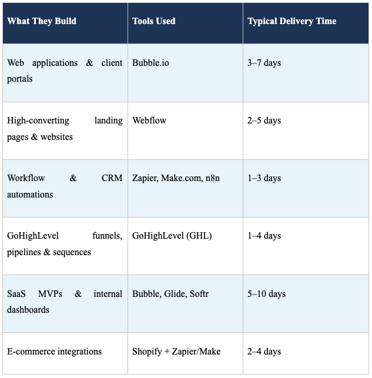This screenshot has width=372, height=378.
Task: Select the "GoHighLevel funnels, pipelines & sequences" cell
Action: pos(65,243)
